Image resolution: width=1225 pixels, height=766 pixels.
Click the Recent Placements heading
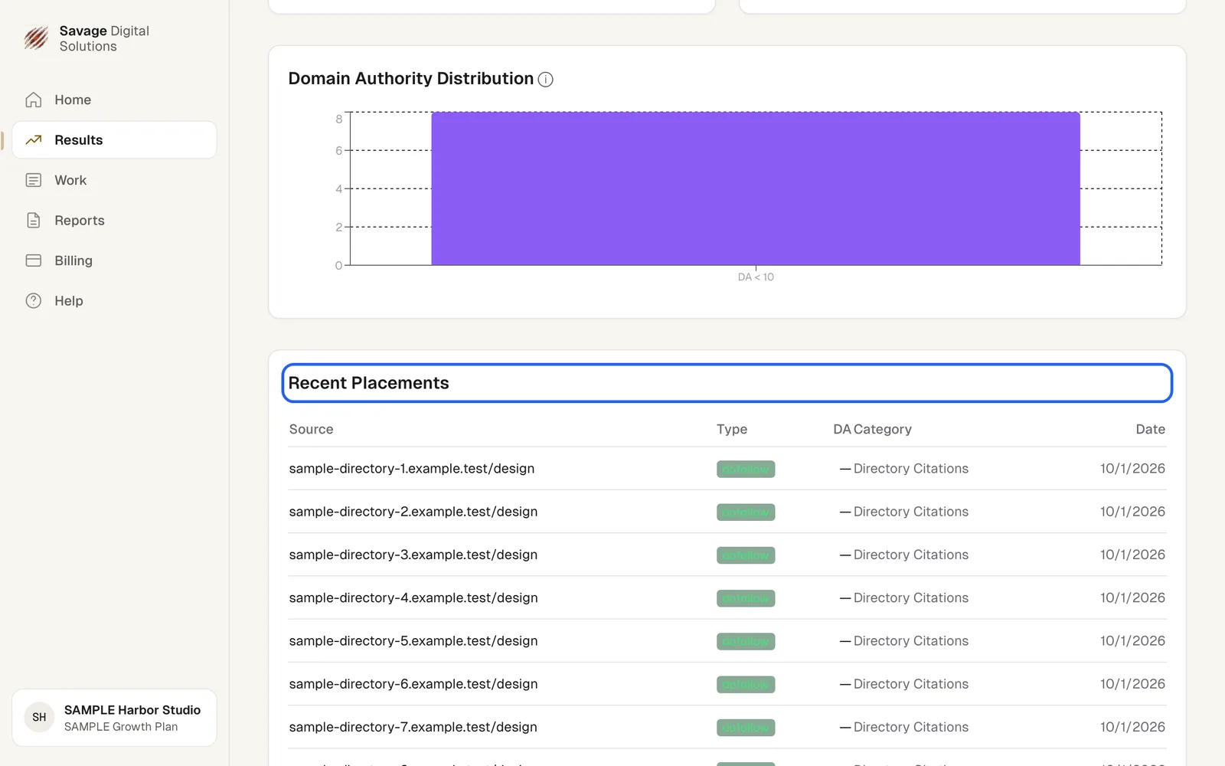tap(368, 383)
